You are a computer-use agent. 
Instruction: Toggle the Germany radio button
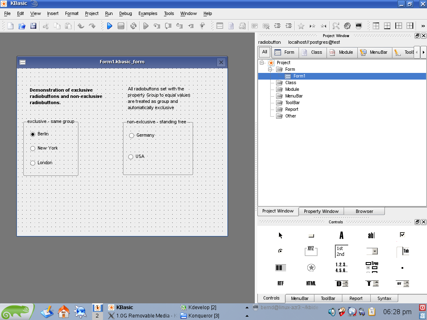132,135
